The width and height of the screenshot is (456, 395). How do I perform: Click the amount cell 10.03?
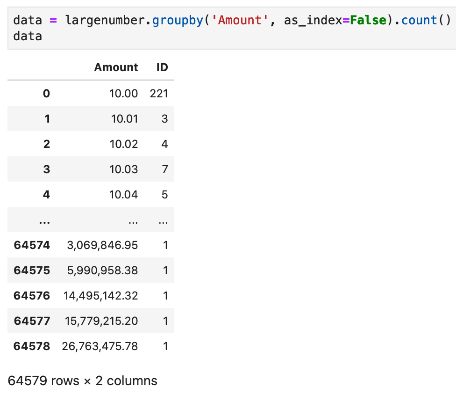coord(124,169)
